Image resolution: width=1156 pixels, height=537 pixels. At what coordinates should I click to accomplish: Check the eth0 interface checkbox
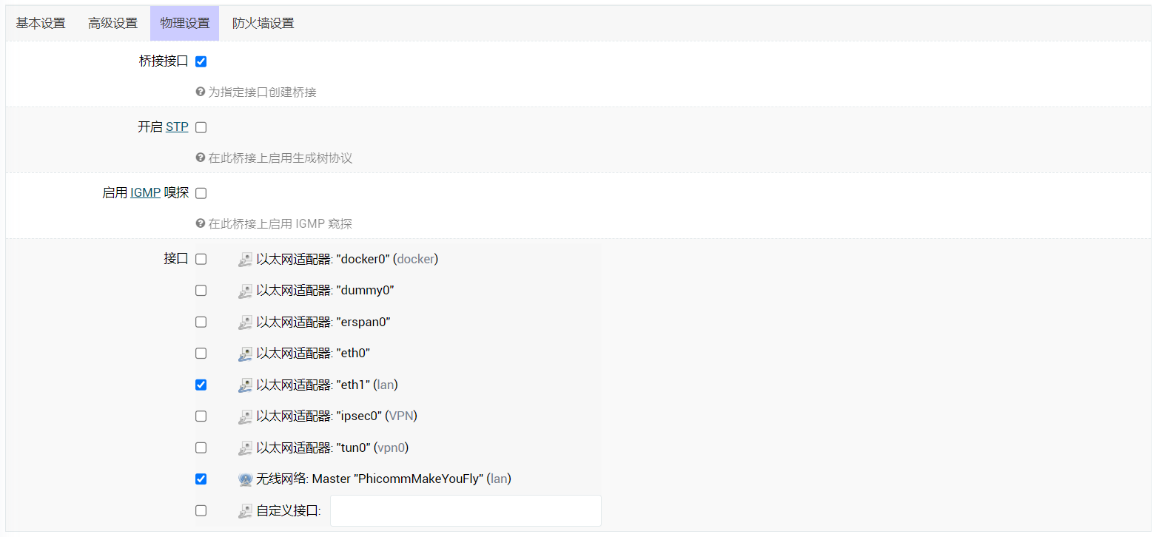201,354
